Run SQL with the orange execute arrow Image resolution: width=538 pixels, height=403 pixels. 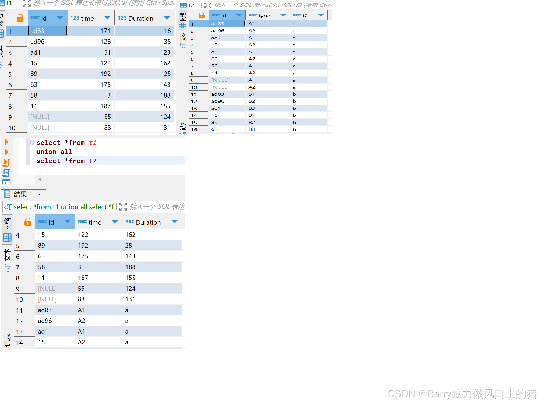click(x=6, y=142)
